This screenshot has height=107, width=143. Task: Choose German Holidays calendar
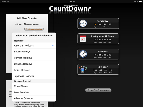click(34, 58)
